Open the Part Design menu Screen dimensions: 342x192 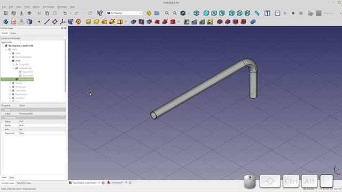click(48, 7)
